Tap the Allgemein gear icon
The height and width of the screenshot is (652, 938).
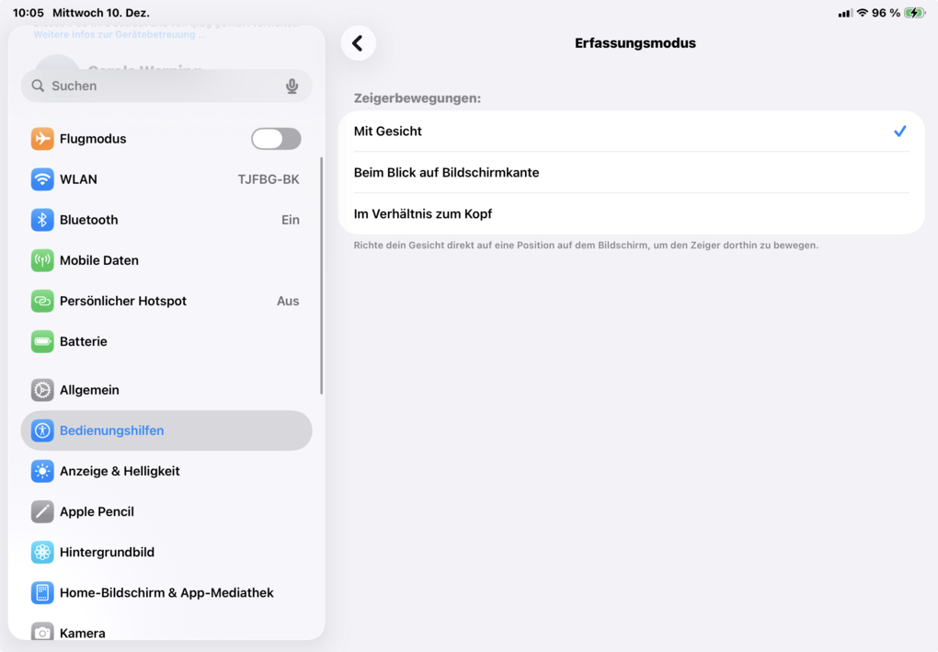point(42,390)
